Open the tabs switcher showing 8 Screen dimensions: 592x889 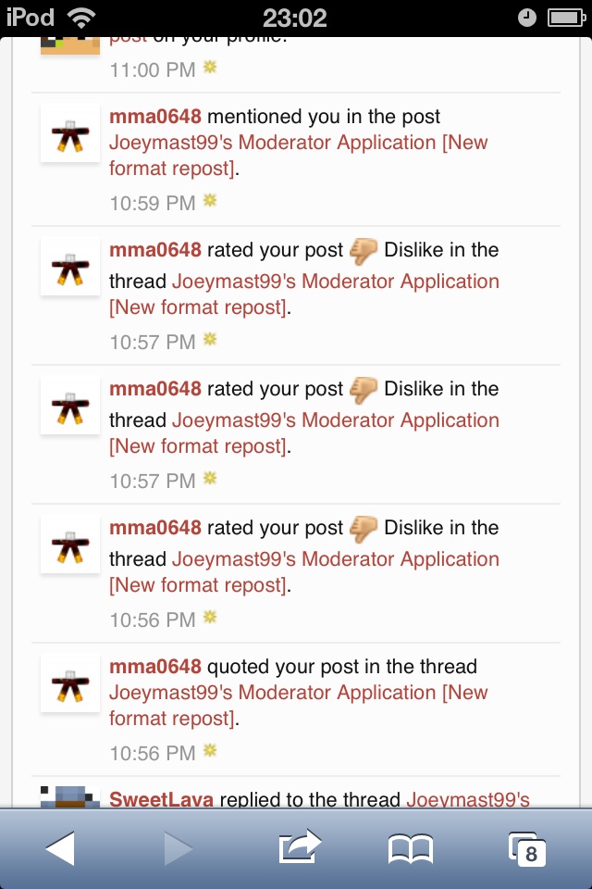click(526, 849)
